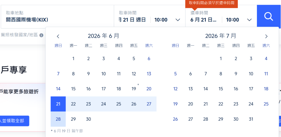Select July 12 in the calendar

click(x=176, y=89)
